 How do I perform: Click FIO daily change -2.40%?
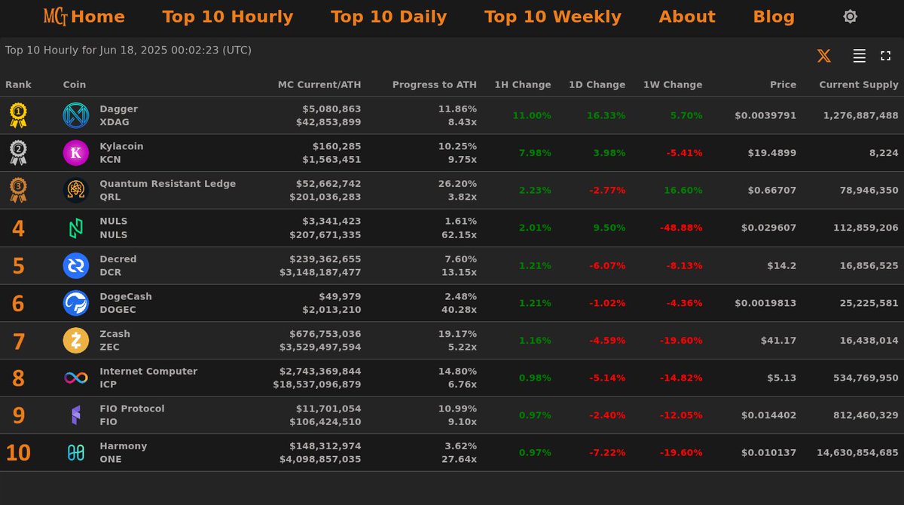point(607,415)
